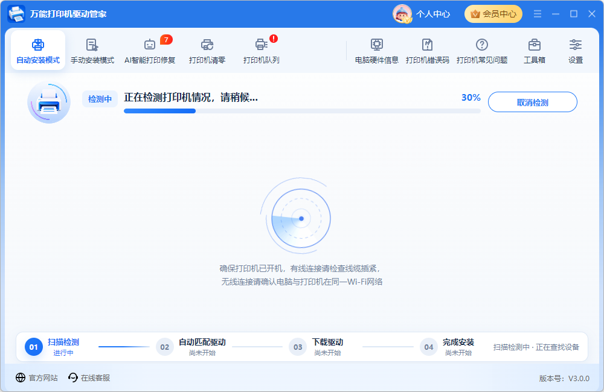Click the headset icon for 在线客服

[73, 378]
